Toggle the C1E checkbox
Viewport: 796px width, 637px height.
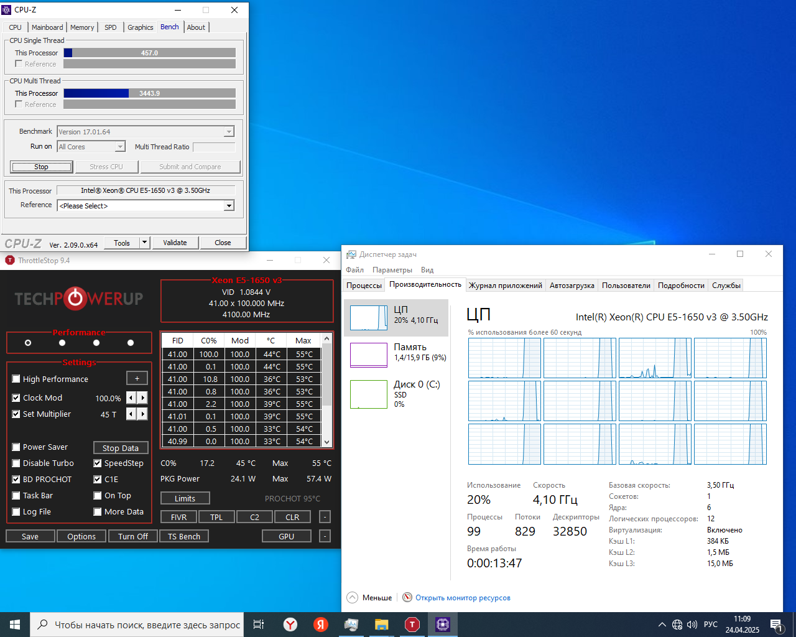(98, 479)
